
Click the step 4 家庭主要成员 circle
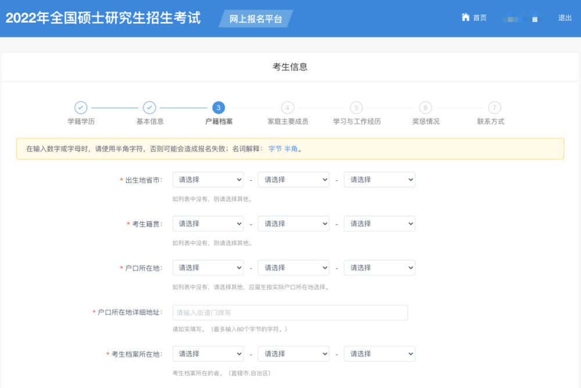point(288,108)
